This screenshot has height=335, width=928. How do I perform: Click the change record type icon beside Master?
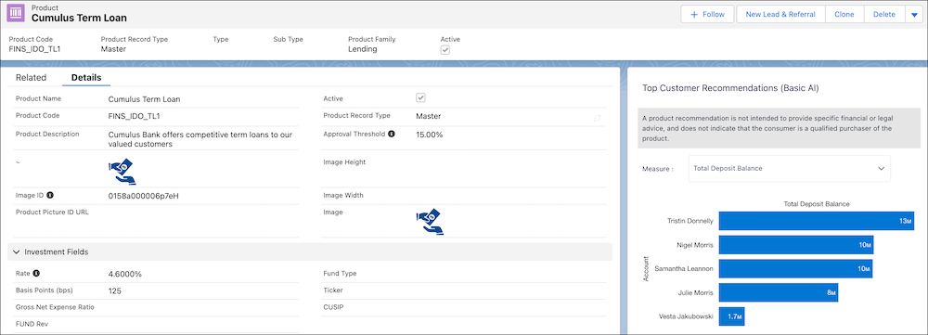tap(597, 119)
